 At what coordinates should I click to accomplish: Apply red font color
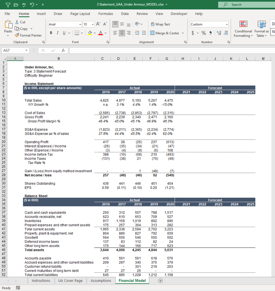point(100,33)
